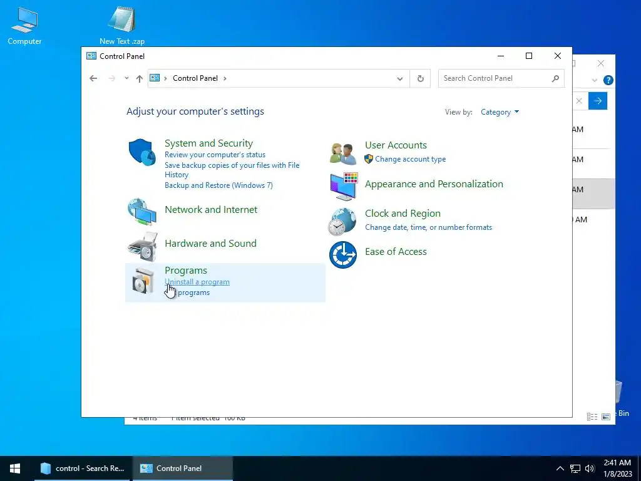Maximize the Control Panel window
Viewport: 641px width, 481px height.
[529, 56]
